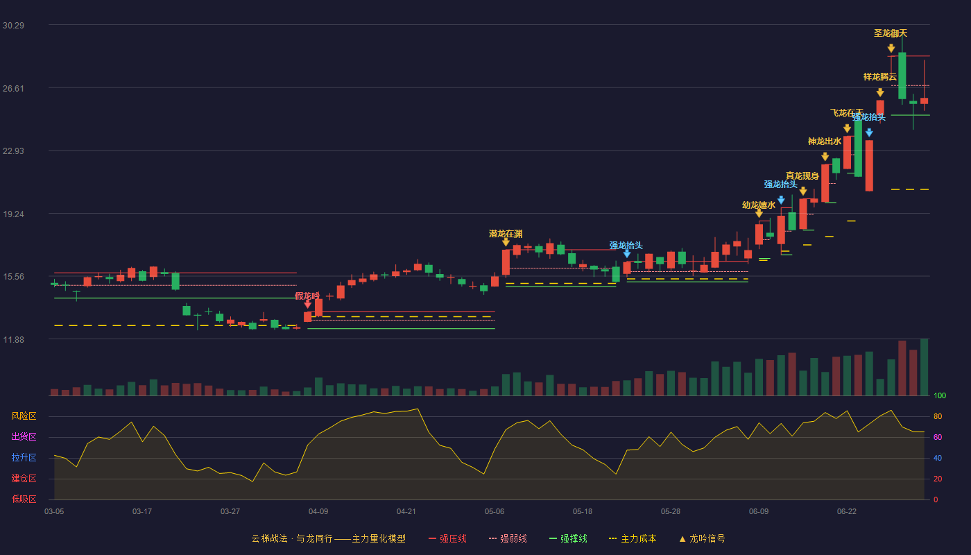971x555 pixels.
Task: Click the 05-28 date label
Action: pos(671,511)
